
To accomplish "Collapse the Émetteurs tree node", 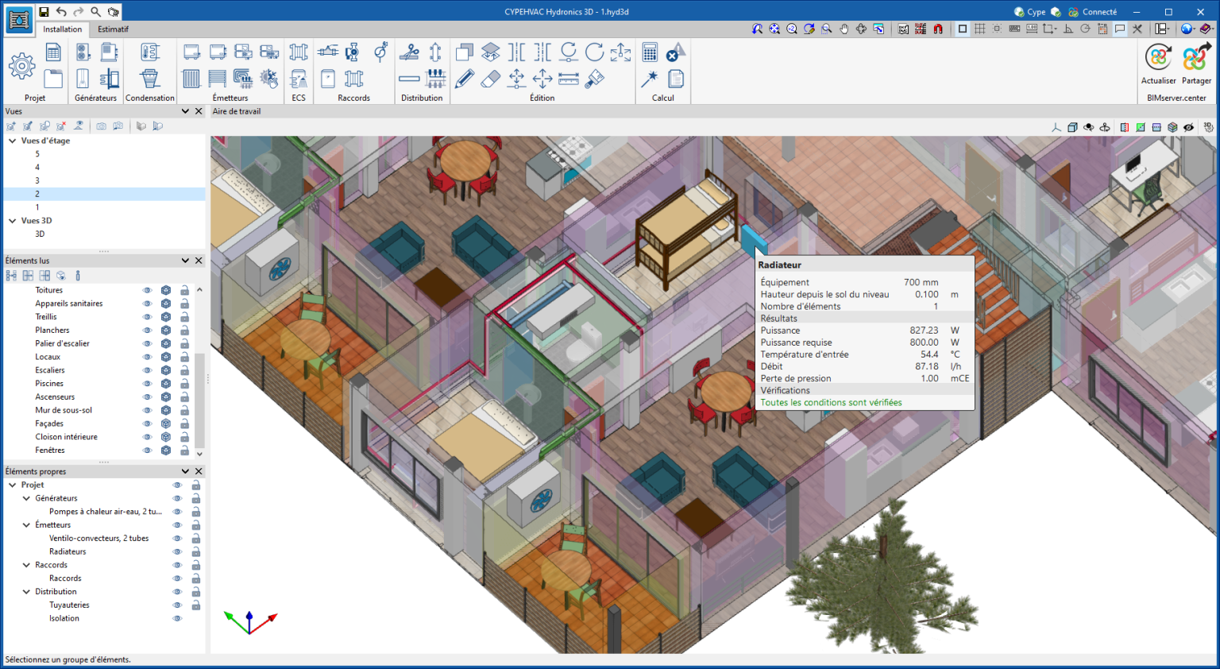I will click(26, 525).
